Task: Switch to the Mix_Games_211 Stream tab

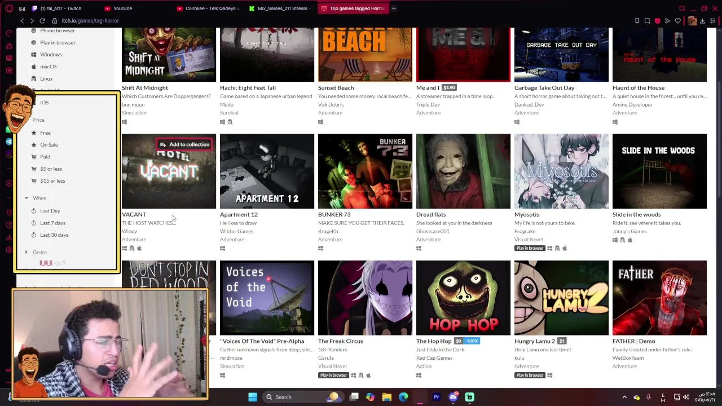Action: point(280,8)
